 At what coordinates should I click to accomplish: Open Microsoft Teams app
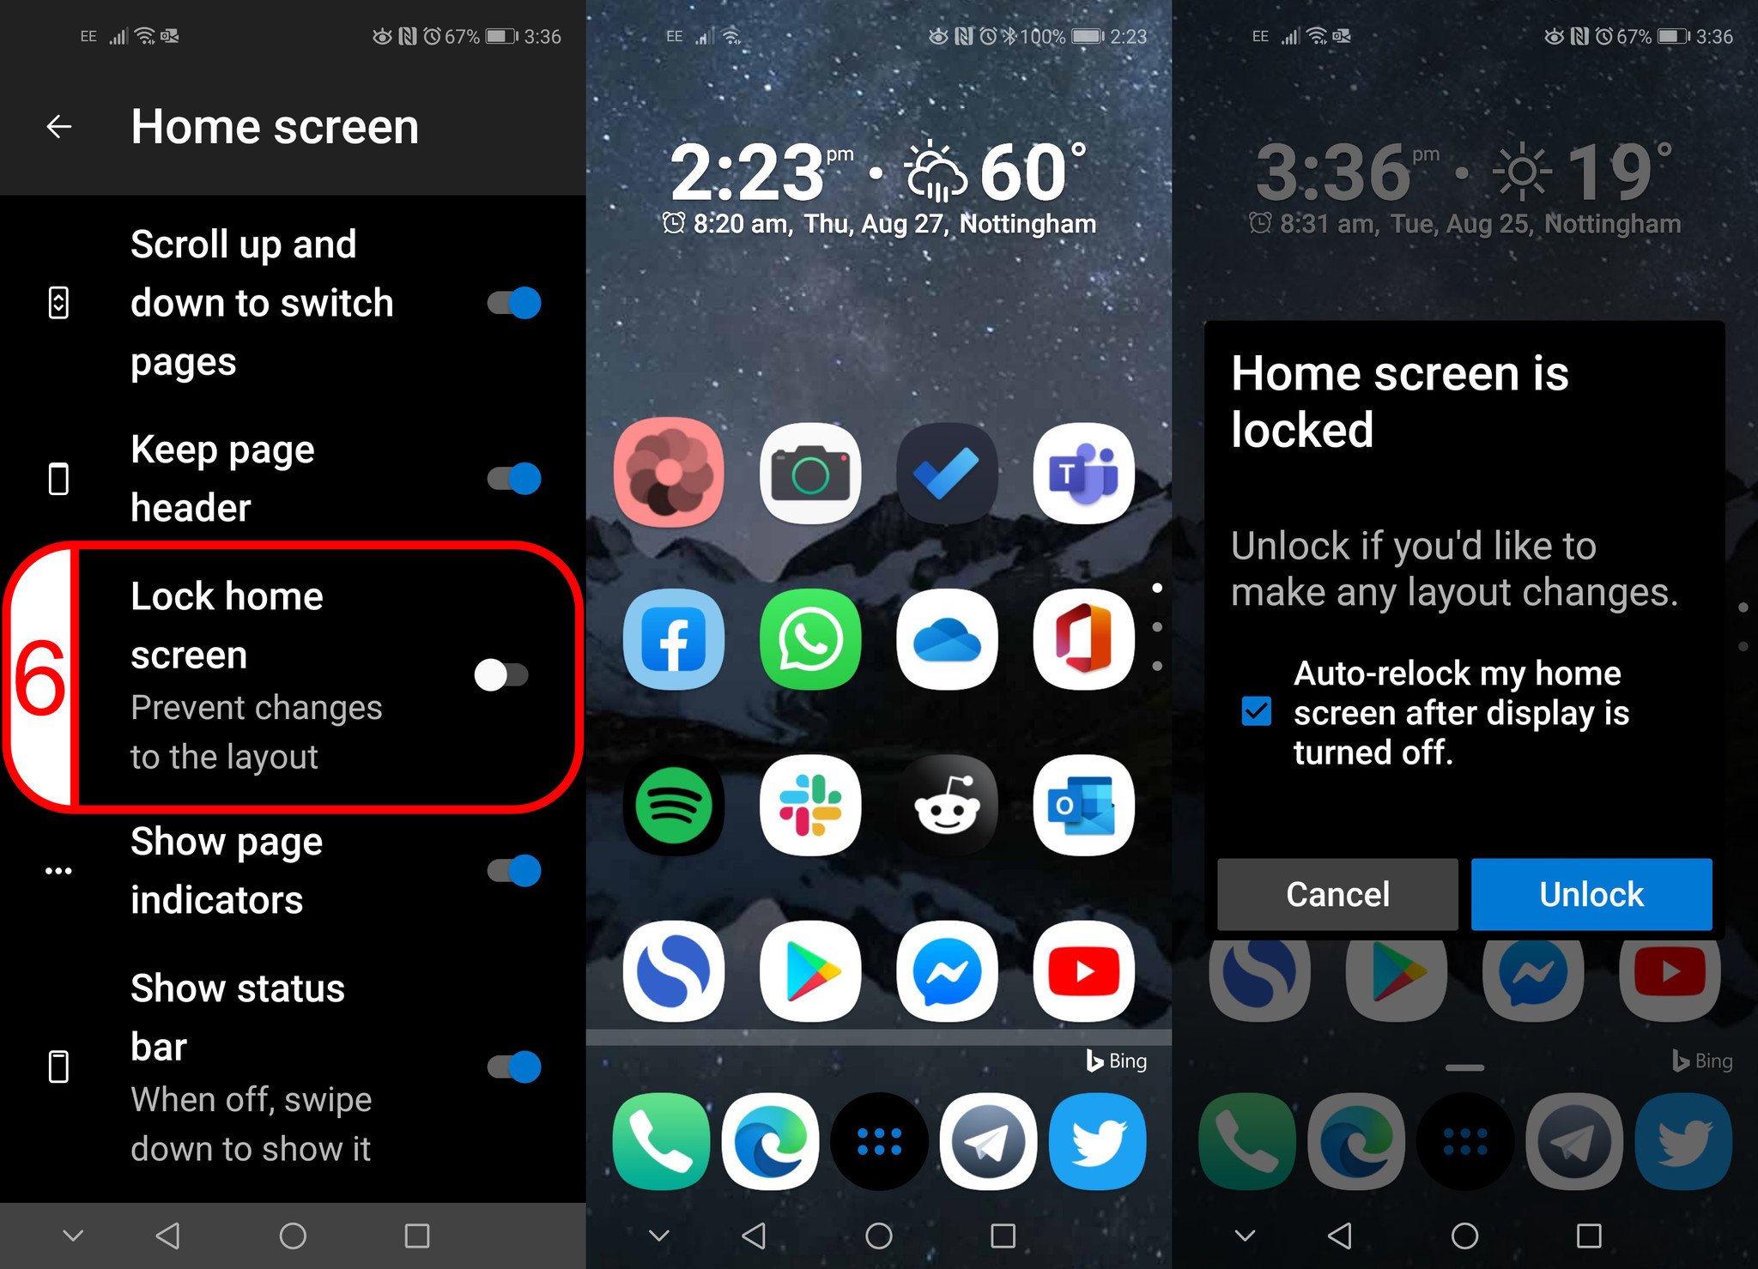click(x=1085, y=476)
